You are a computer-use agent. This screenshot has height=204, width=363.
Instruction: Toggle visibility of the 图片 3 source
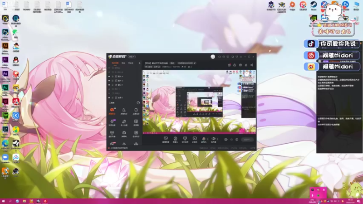pyautogui.click(x=109, y=81)
